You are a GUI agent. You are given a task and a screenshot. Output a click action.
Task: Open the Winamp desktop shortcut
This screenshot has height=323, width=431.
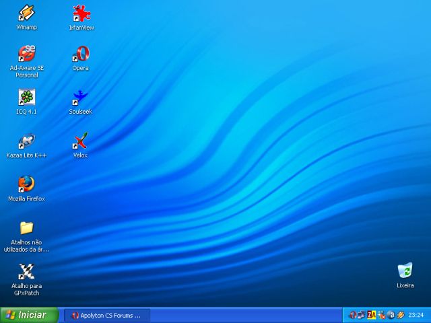point(26,13)
